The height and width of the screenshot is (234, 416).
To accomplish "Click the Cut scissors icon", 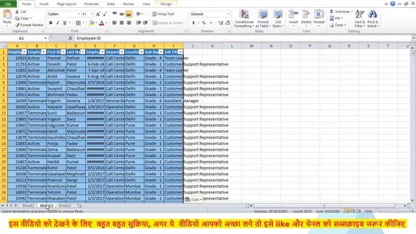I will coord(17,12).
